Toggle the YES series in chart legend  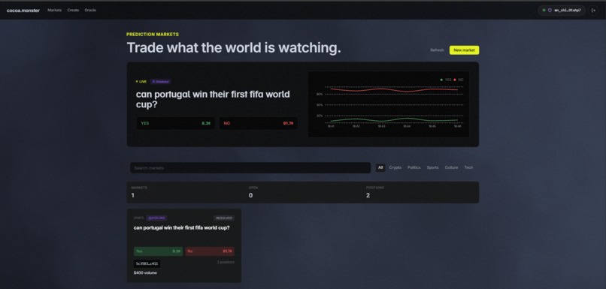tap(446, 80)
